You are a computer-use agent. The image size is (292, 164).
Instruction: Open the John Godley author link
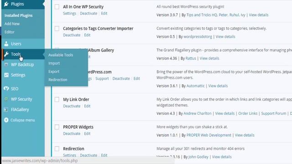(198, 157)
